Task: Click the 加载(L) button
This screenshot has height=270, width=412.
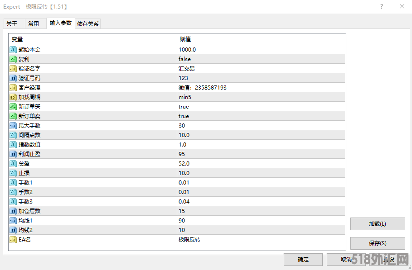Action: tap(378, 224)
